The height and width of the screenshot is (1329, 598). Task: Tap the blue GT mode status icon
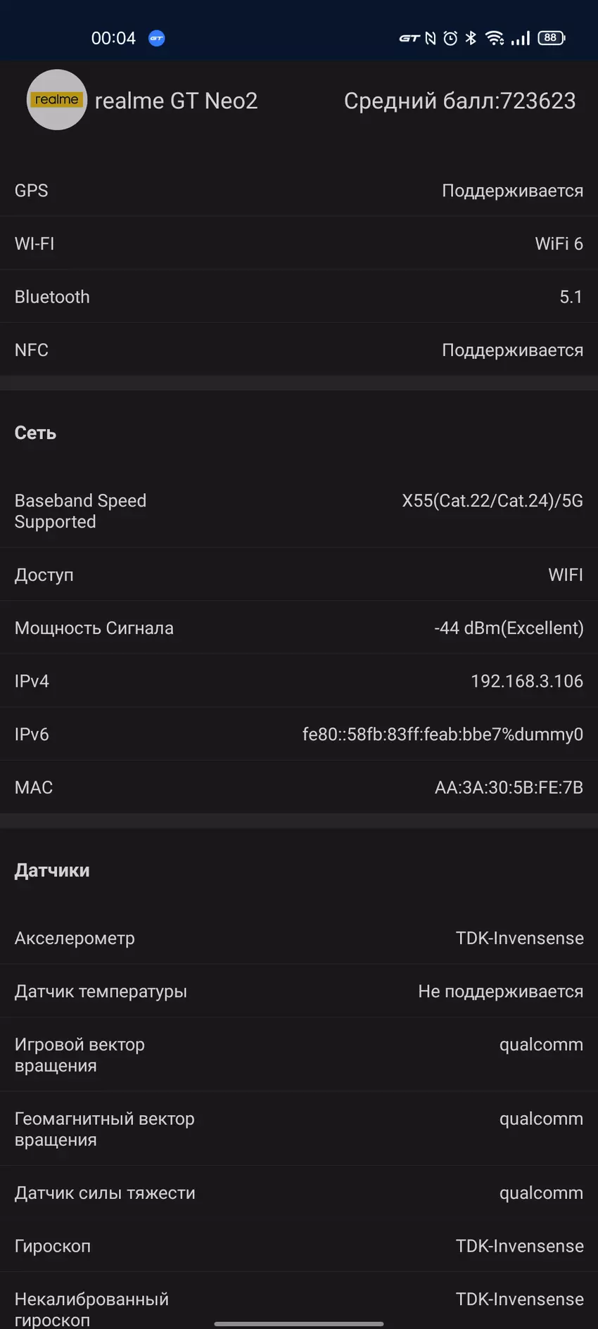click(156, 39)
